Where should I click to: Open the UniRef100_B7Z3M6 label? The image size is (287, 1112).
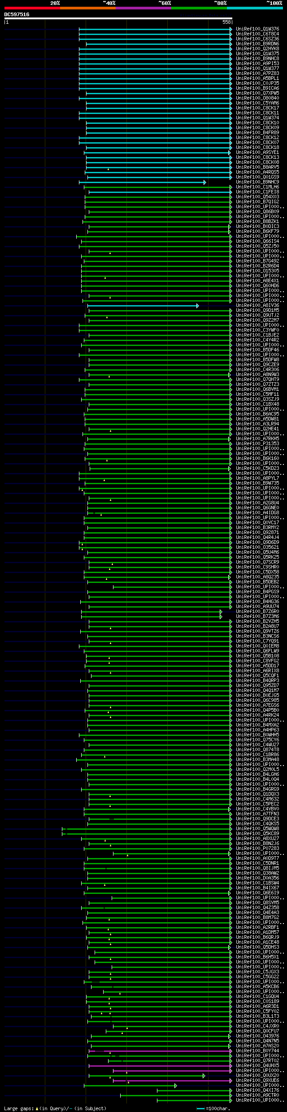coord(257,616)
